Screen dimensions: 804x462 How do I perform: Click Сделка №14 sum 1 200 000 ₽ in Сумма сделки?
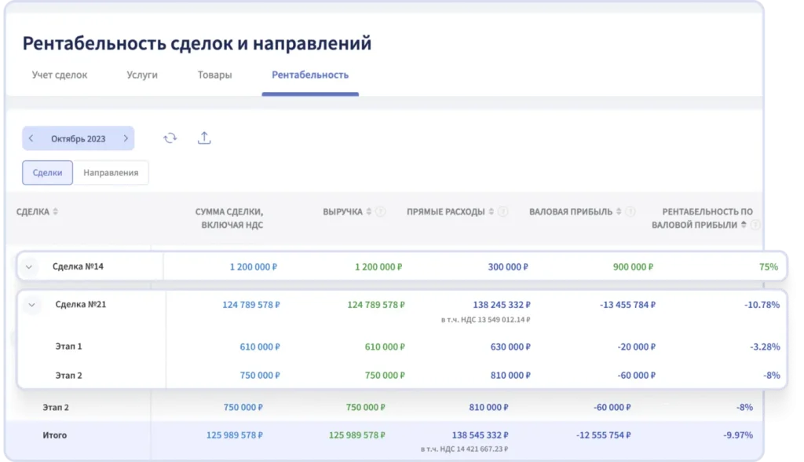tap(254, 267)
